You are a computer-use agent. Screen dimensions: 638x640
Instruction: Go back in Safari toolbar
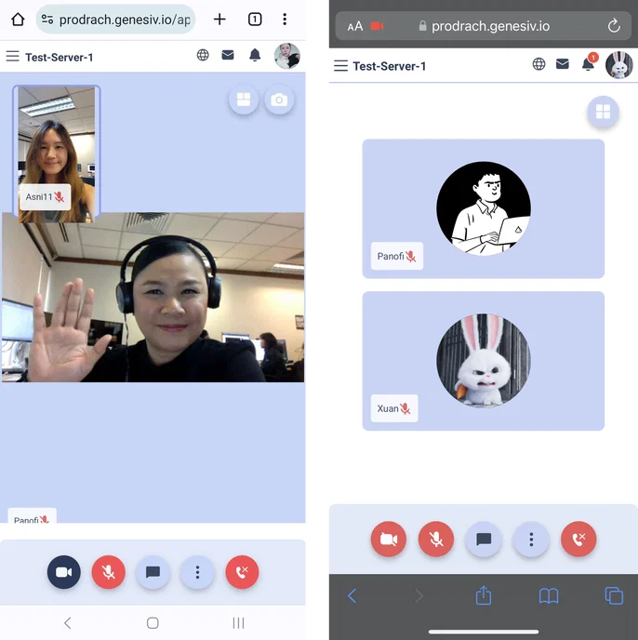click(x=352, y=596)
